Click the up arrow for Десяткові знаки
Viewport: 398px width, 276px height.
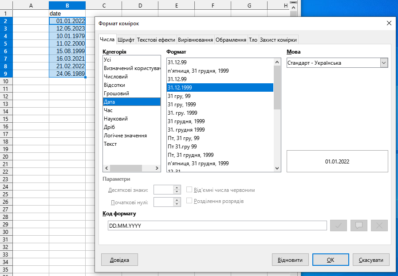click(x=177, y=187)
